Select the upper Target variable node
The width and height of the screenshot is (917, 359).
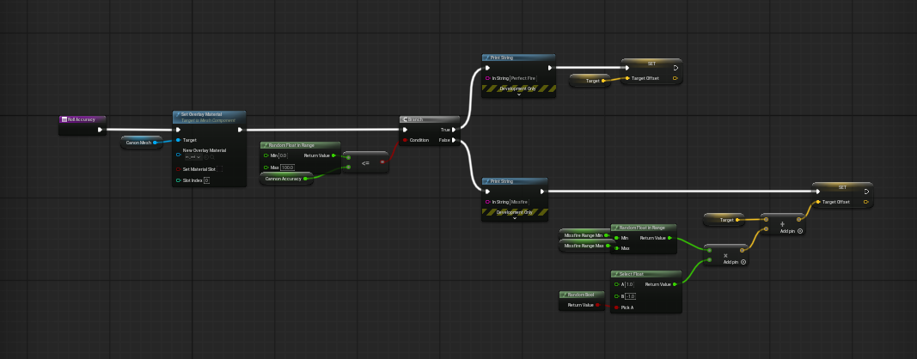(x=590, y=81)
